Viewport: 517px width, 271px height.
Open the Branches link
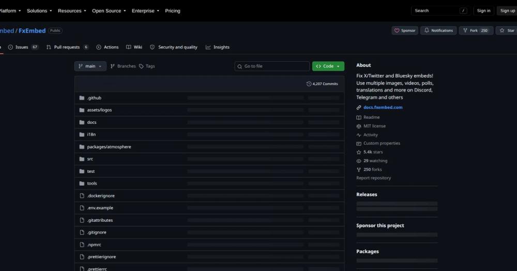(x=123, y=66)
